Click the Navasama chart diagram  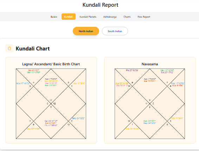click(150, 104)
